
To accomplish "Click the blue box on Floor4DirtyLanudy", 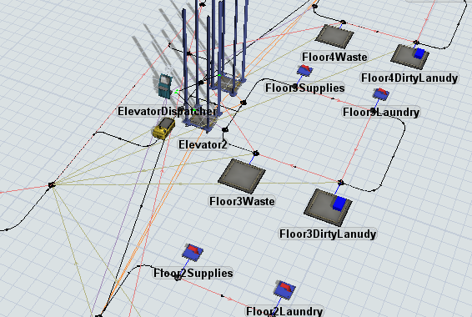I will click(419, 53).
